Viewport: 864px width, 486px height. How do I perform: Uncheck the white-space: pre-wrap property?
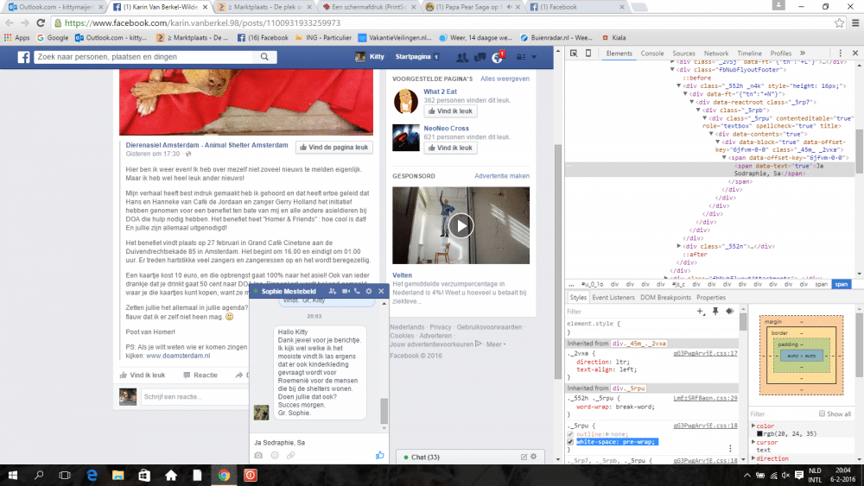570,442
